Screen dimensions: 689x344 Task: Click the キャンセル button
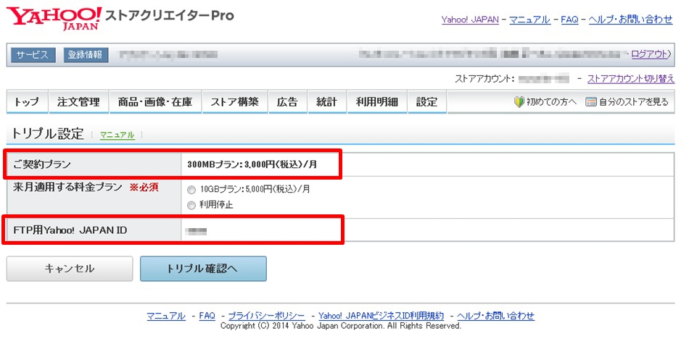[70, 269]
